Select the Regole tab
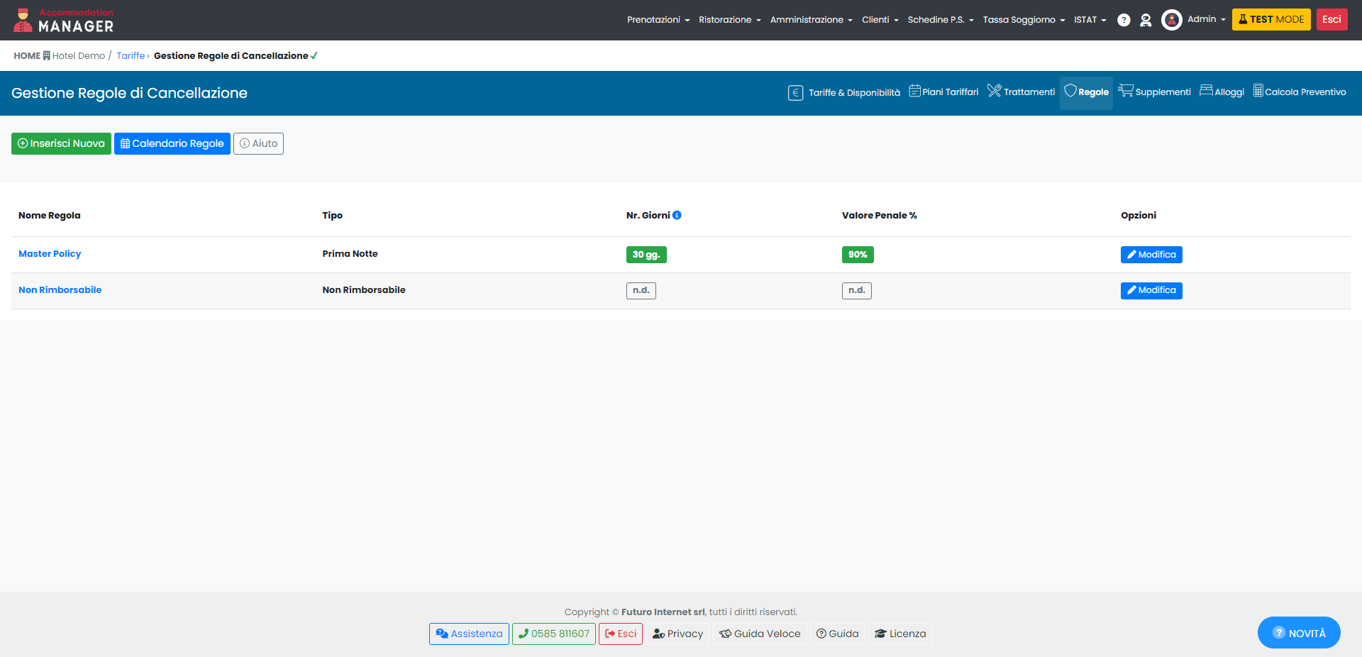The width and height of the screenshot is (1362, 657). (1086, 92)
